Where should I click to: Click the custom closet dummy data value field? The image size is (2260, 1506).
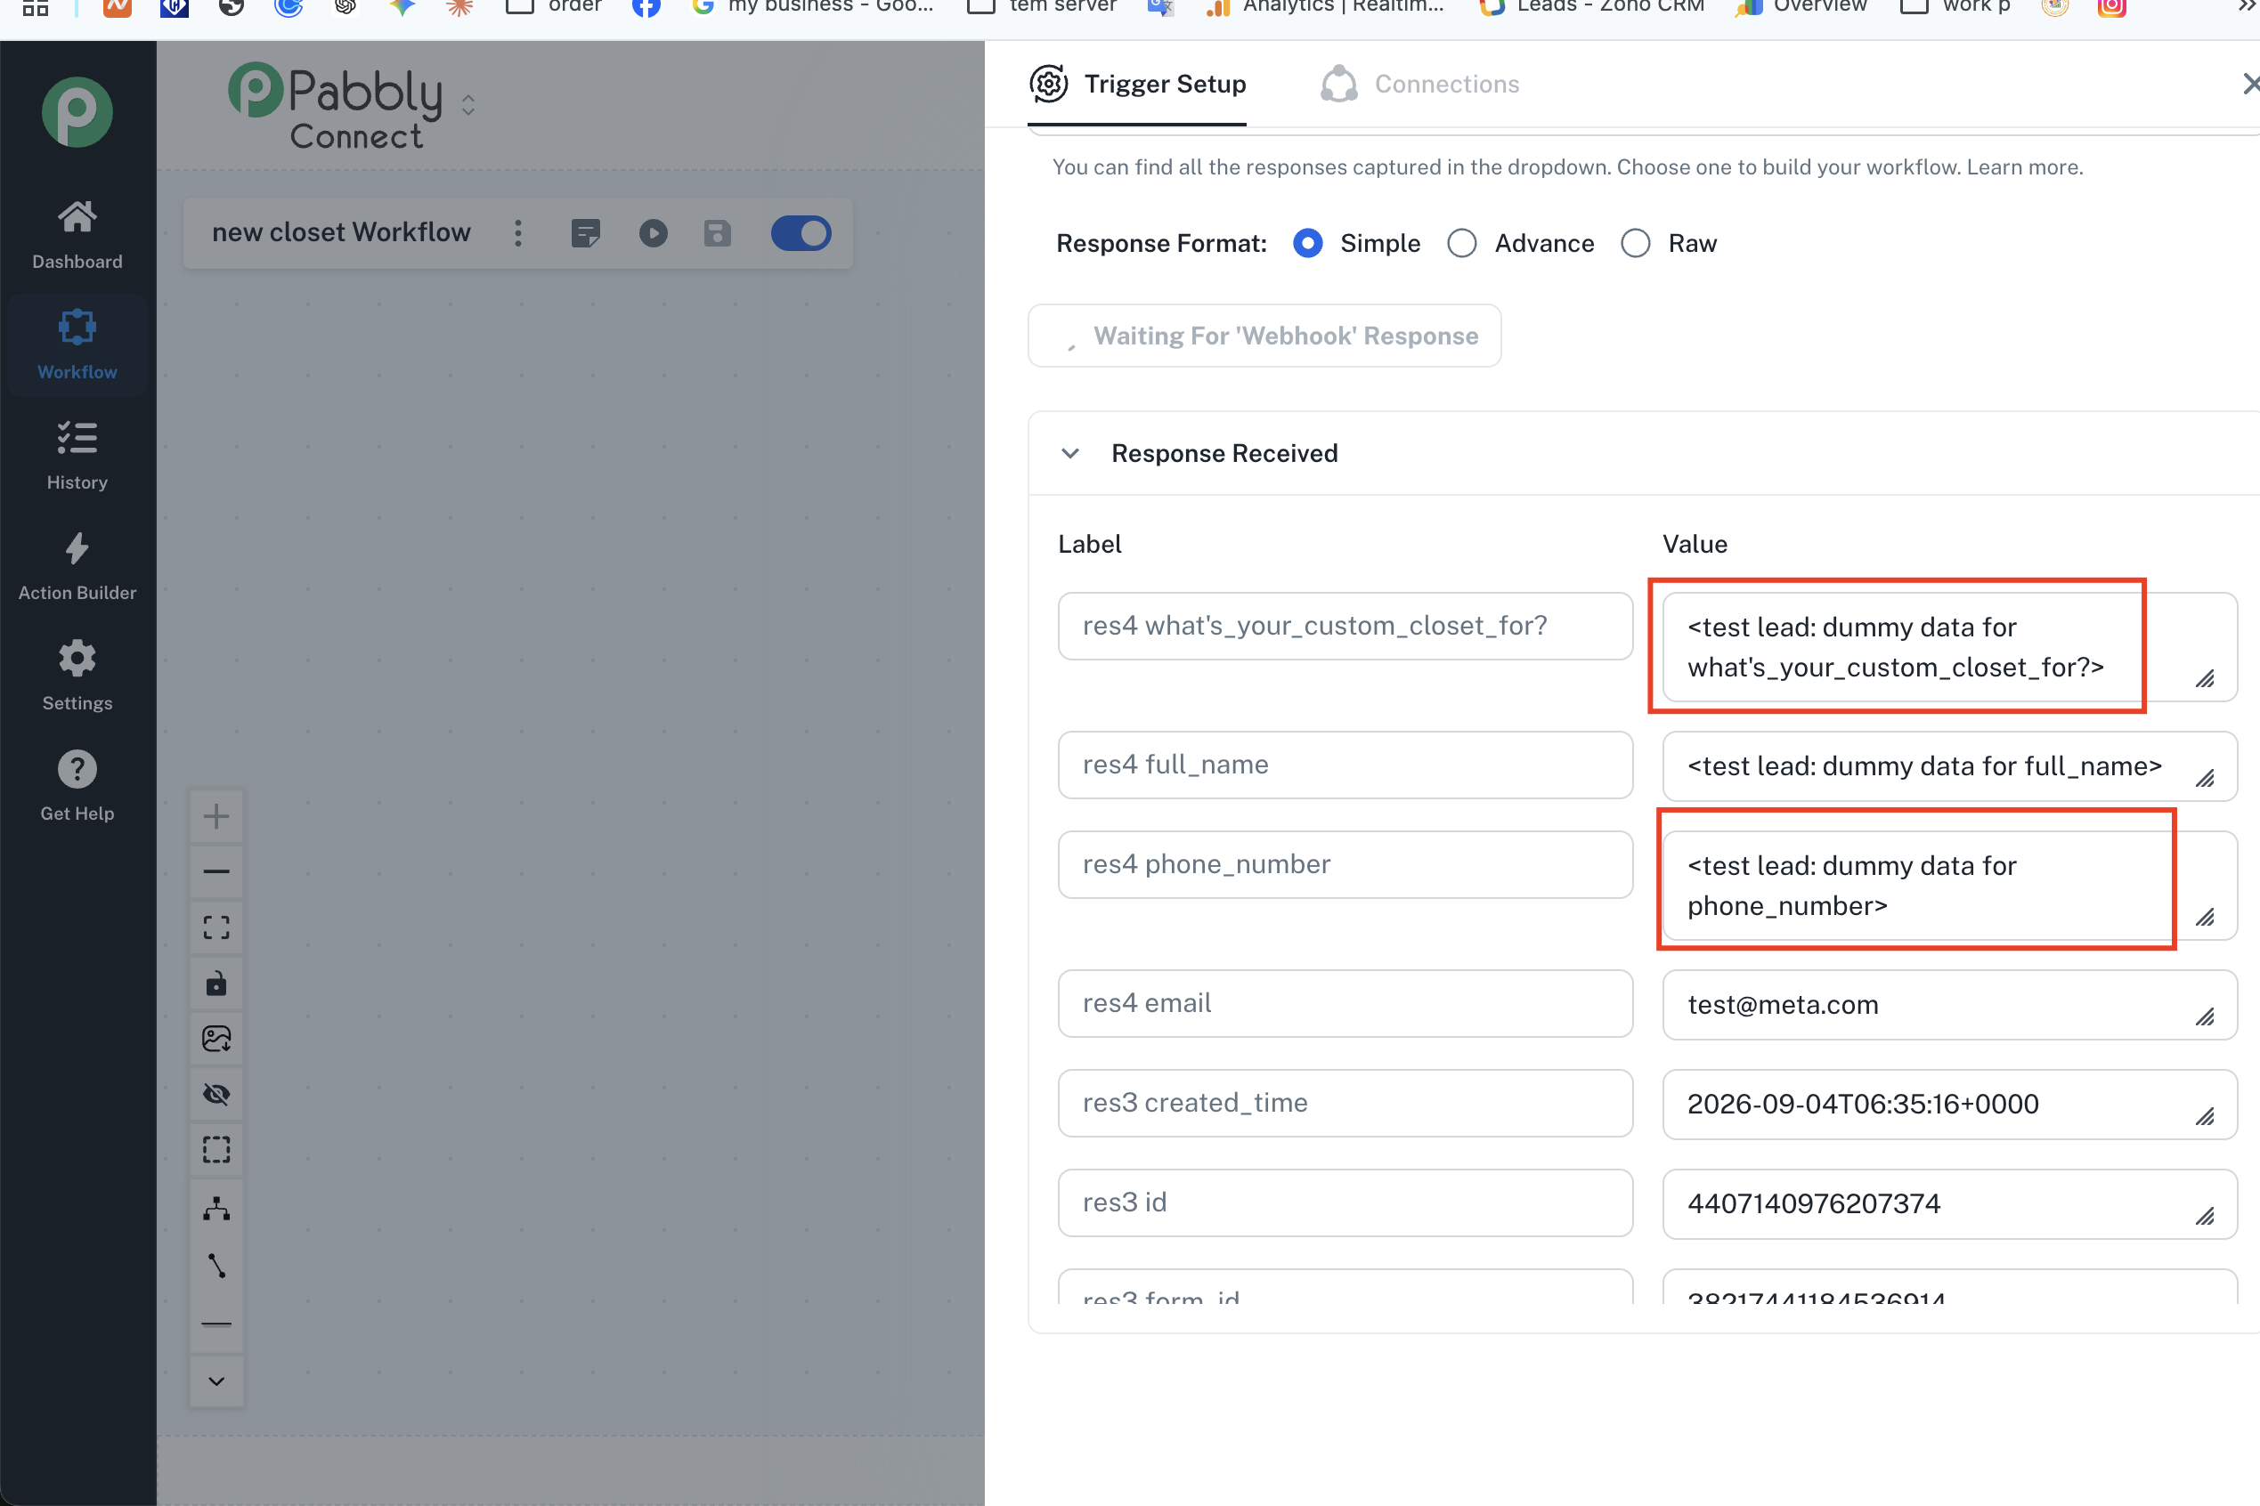(x=1949, y=647)
